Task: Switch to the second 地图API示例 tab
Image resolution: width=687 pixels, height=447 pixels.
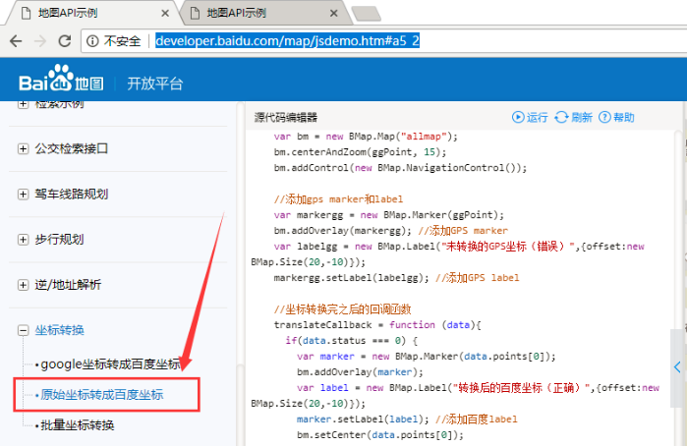Action: [256, 13]
